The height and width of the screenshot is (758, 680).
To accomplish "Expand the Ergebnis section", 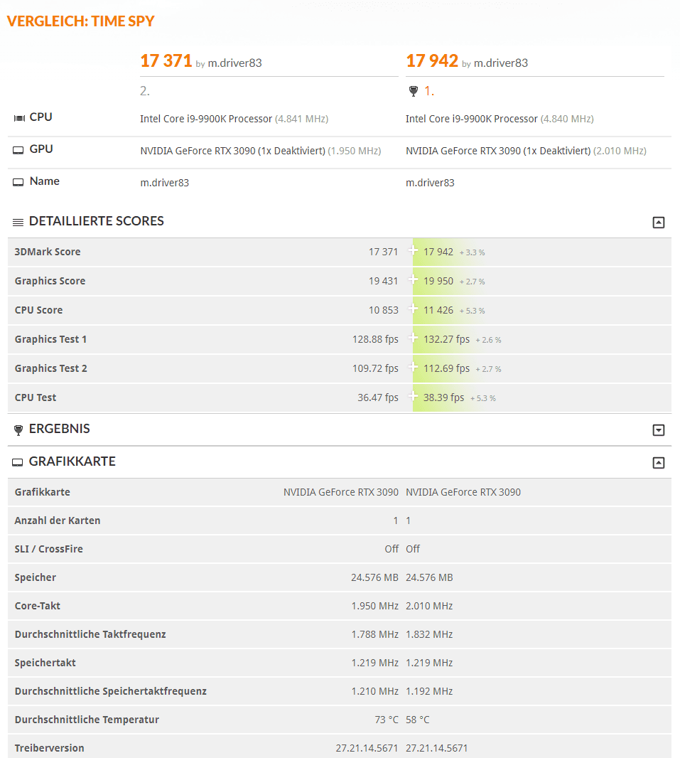I will [x=658, y=430].
